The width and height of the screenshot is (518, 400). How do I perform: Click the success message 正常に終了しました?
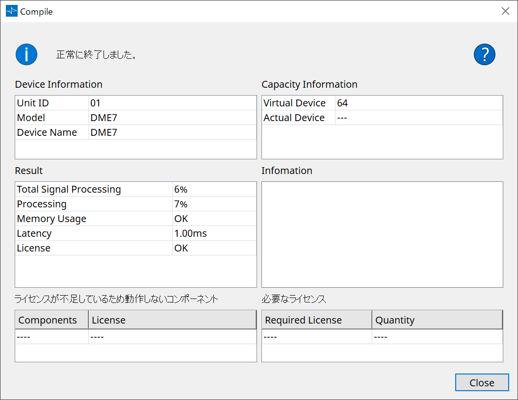(97, 54)
